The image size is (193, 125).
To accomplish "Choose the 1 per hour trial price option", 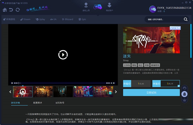I will click(137, 83).
